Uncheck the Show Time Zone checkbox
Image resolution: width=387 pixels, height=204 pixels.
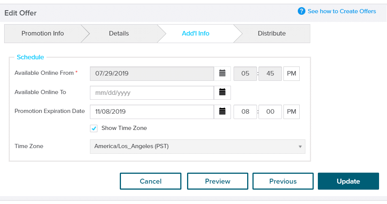tap(94, 128)
